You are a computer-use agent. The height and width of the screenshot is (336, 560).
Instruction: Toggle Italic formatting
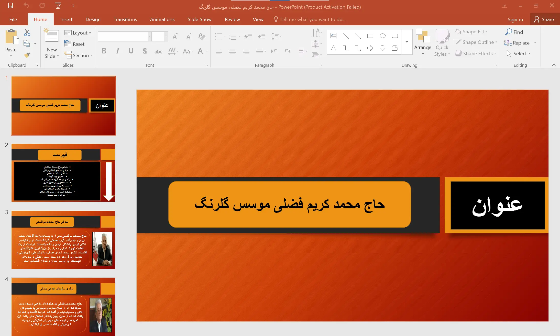pos(117,51)
